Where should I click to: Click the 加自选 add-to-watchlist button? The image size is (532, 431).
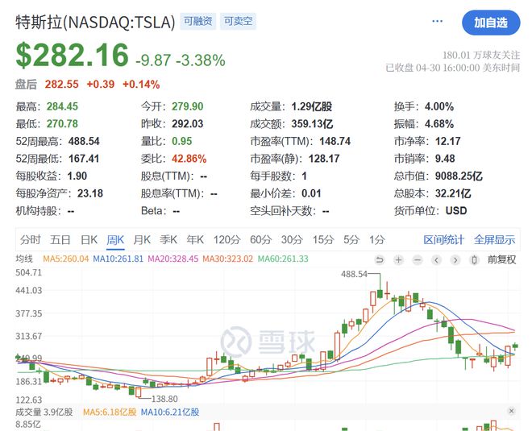coord(491,23)
